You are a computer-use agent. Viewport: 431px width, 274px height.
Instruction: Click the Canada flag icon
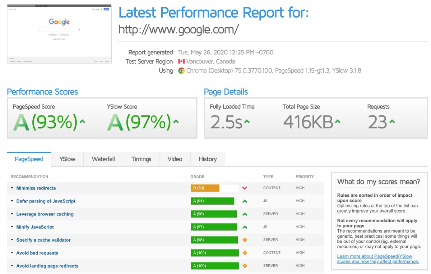[181, 61]
